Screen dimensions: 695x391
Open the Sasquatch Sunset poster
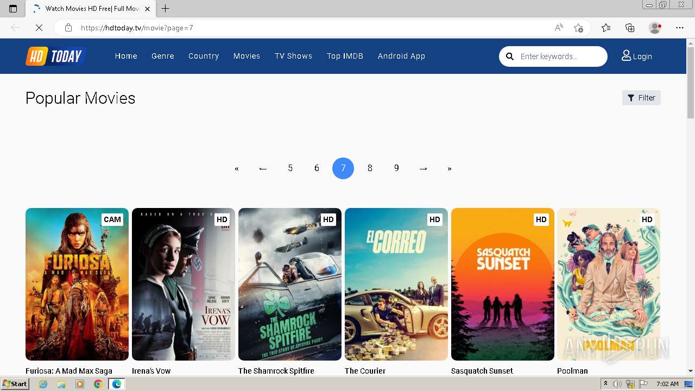pos(503,284)
